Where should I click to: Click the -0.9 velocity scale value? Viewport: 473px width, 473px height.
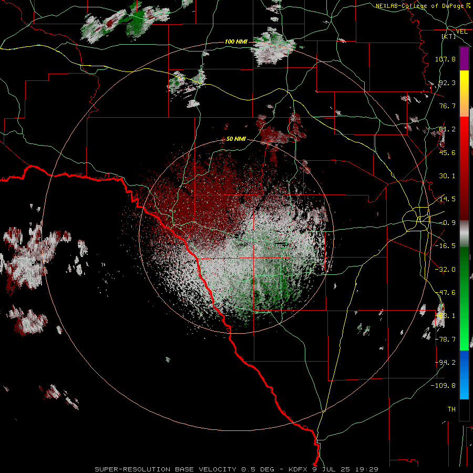[447, 223]
